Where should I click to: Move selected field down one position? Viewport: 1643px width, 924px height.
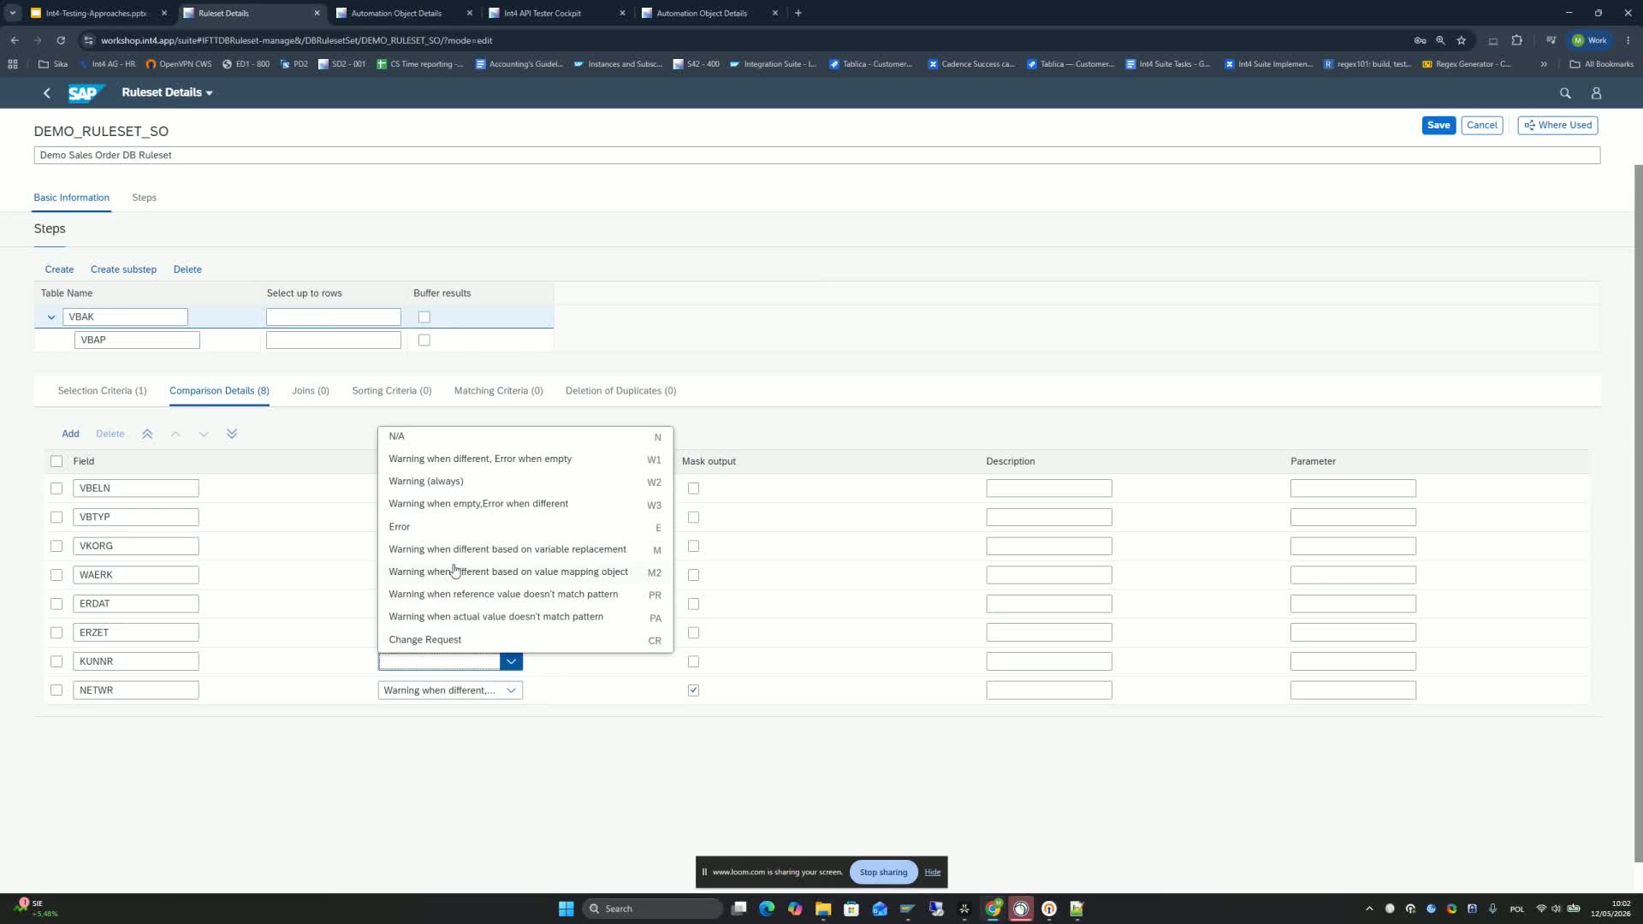tap(204, 434)
